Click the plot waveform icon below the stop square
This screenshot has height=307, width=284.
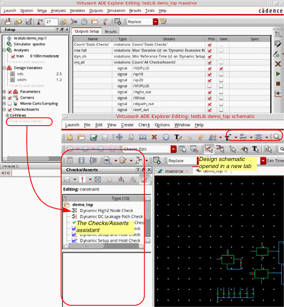278,93
